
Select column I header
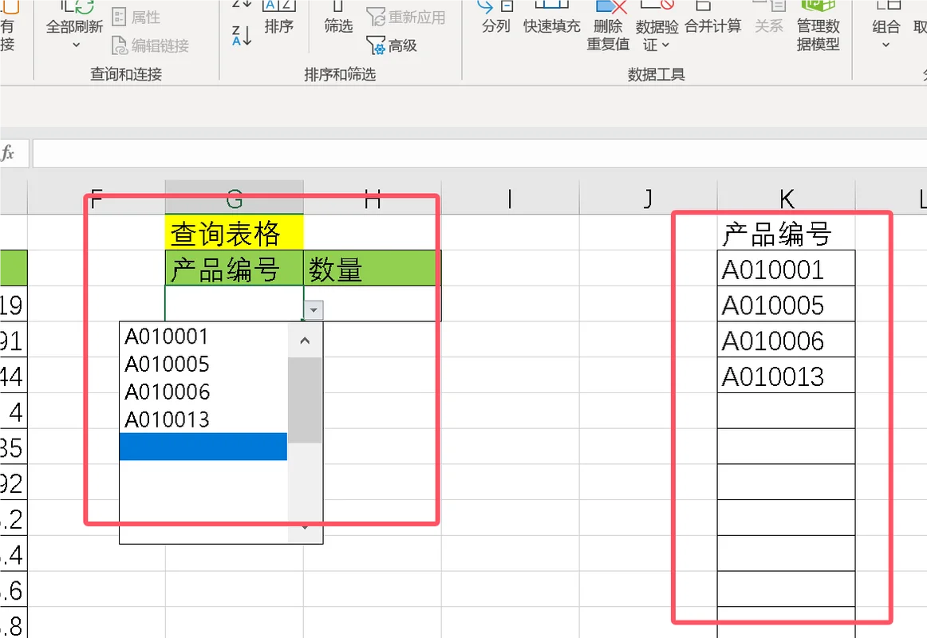pyautogui.click(x=510, y=198)
